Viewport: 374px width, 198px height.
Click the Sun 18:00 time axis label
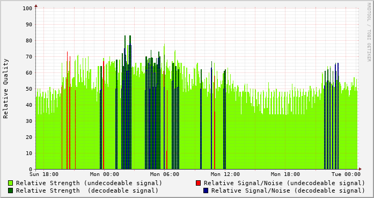pyautogui.click(x=44, y=174)
